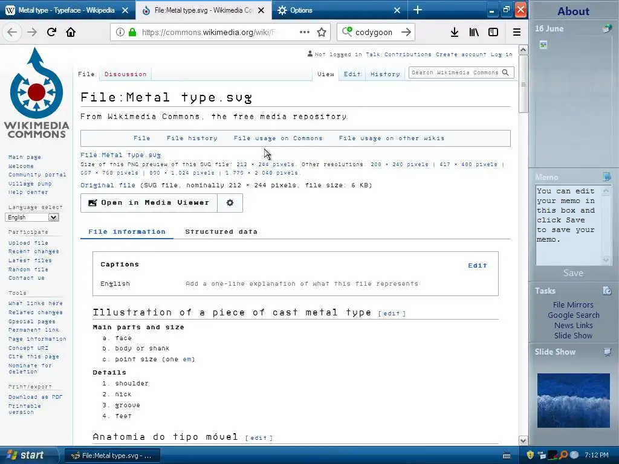Viewport: 619px width, 464px height.
Task: Open the downloads arrow icon
Action: point(455,32)
